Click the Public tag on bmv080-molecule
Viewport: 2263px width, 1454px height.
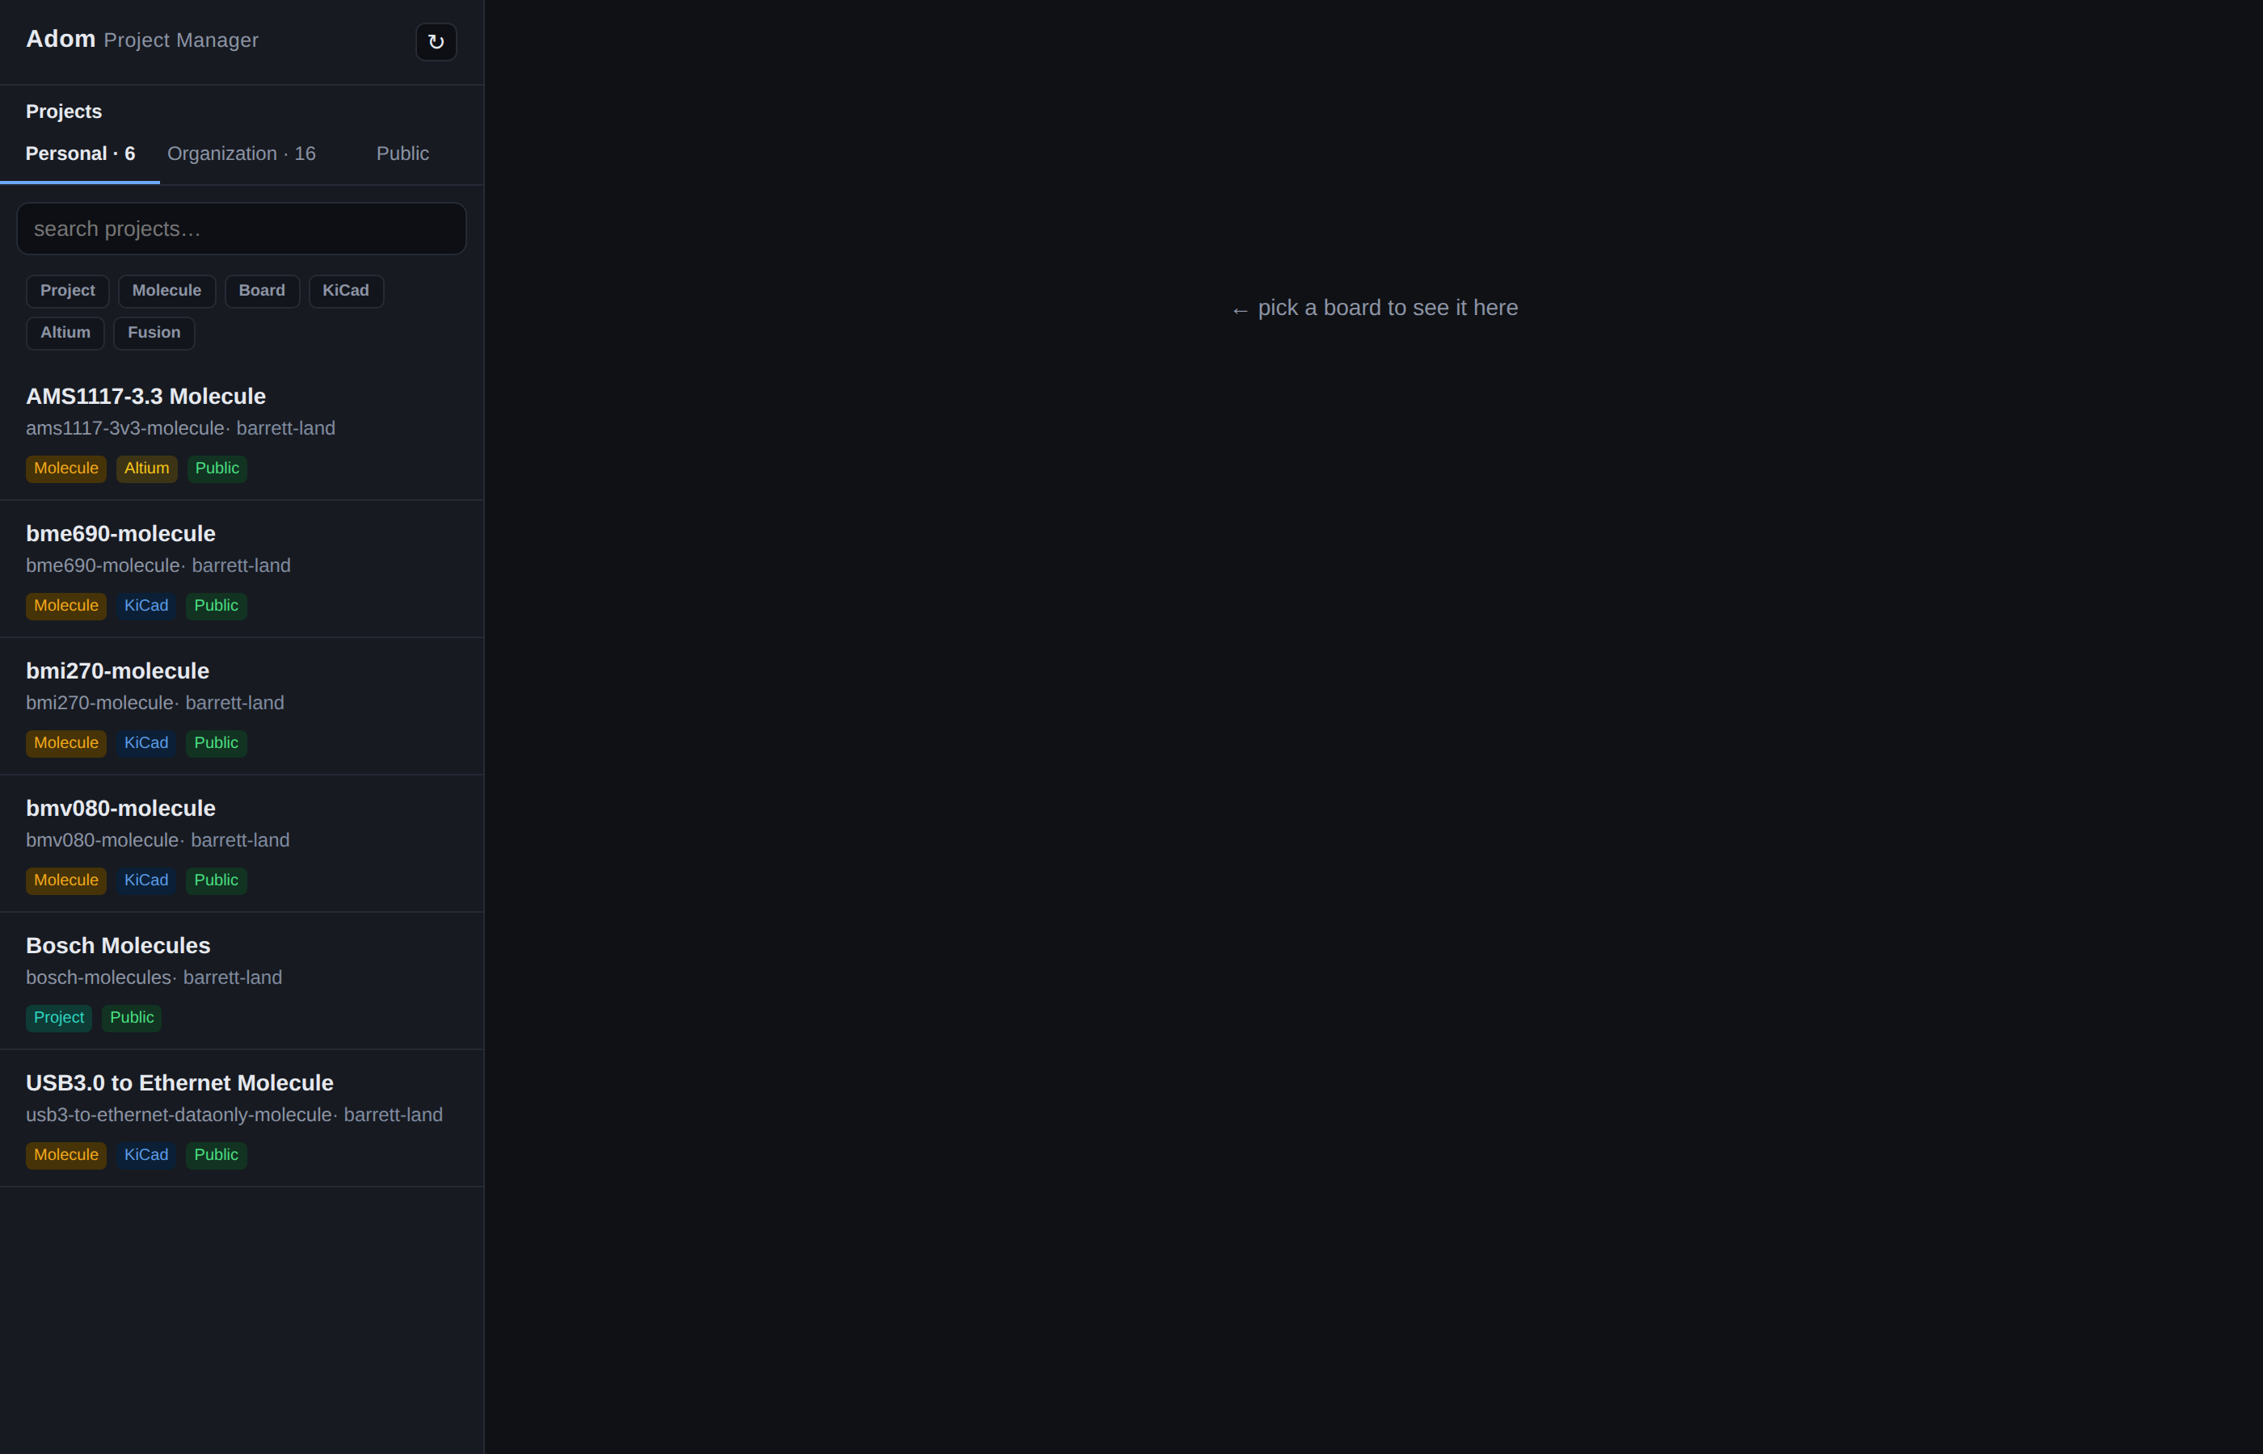point(217,881)
